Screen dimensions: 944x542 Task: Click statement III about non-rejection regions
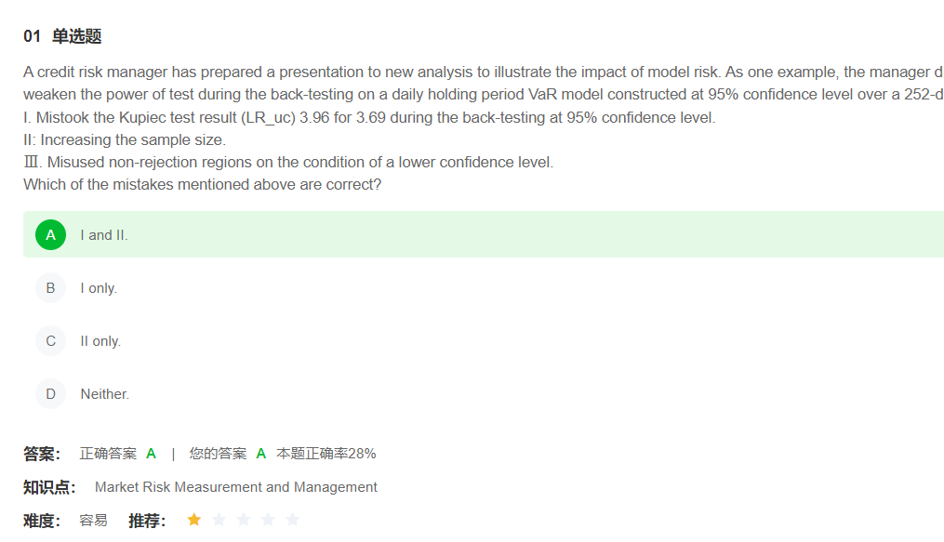288,162
